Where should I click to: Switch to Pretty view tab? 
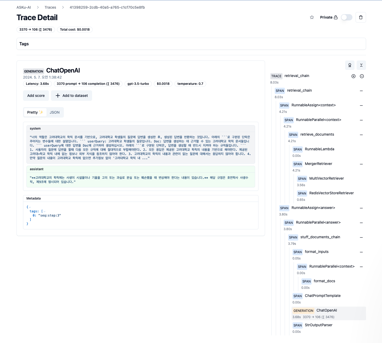(35, 112)
